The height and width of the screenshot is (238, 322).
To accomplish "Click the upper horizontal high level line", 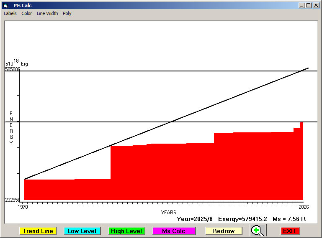I will [160, 71].
